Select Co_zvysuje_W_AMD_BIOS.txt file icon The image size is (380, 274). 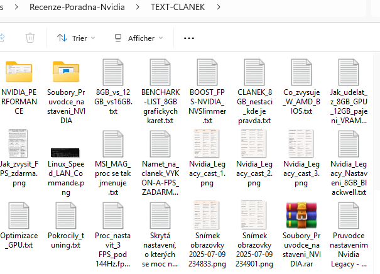click(301, 72)
